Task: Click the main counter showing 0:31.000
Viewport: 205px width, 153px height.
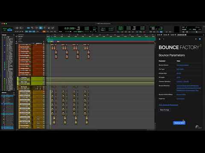Action: (x=69, y=28)
